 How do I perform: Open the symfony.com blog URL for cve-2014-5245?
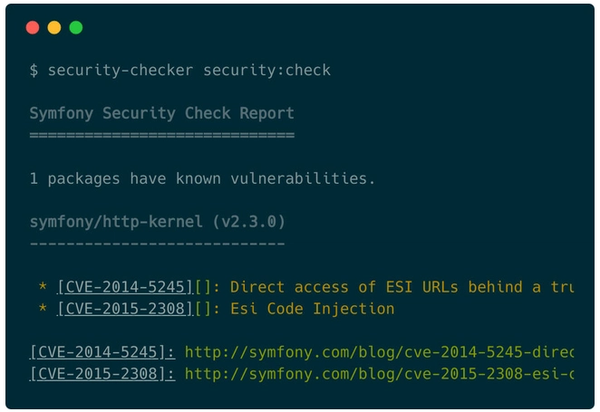tap(379, 352)
